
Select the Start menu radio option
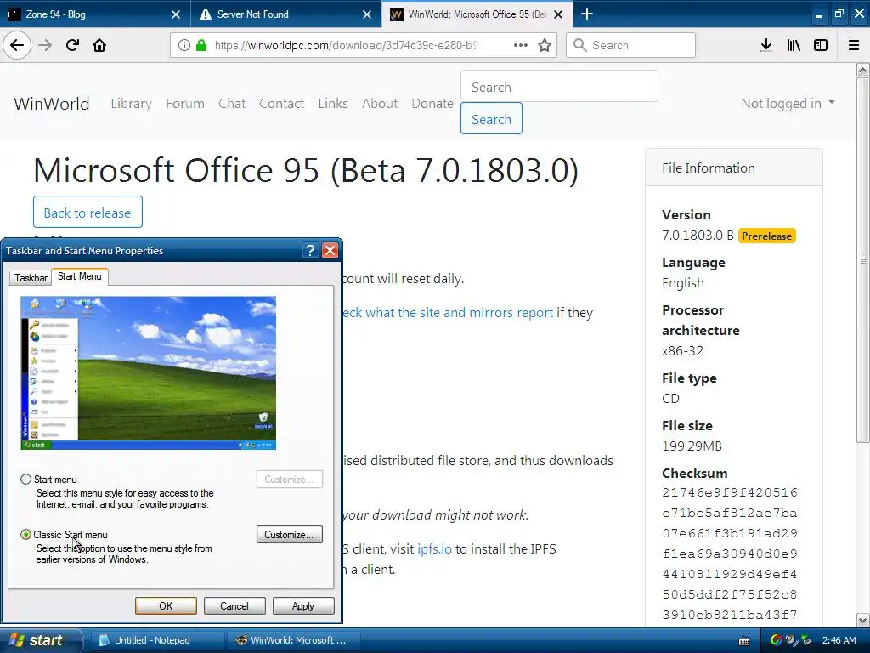tap(25, 480)
